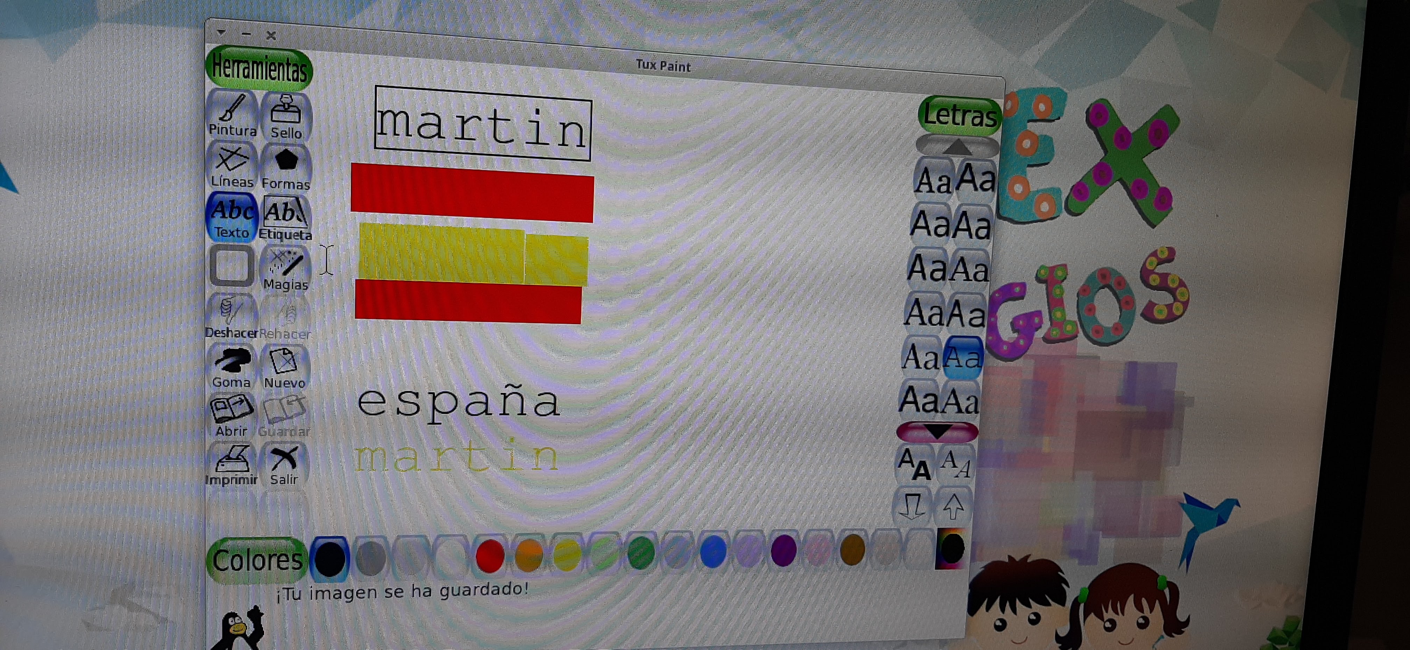Choose the Formas shapes tool
Viewport: 1410px width, 650px height.
point(286,168)
